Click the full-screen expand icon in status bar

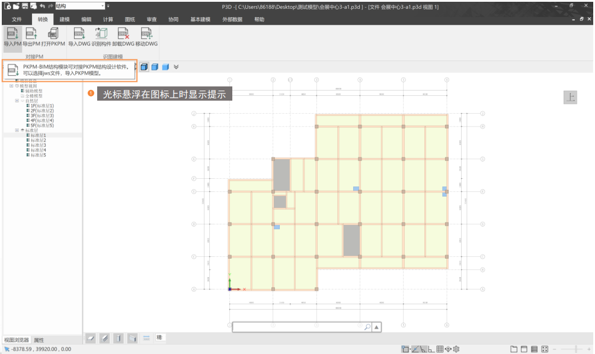coord(545,349)
